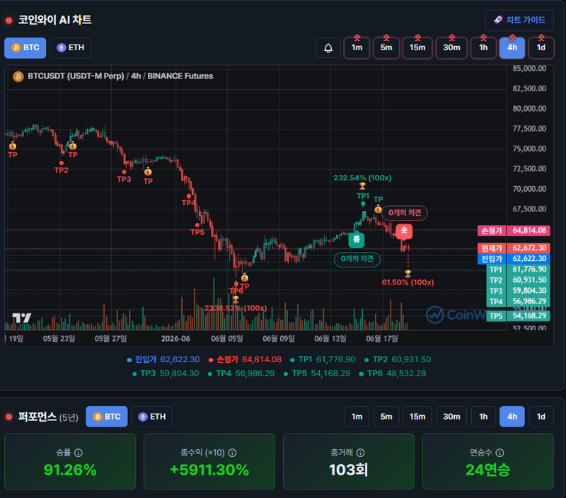Click the red 숏 entry marker
566x498 pixels.
404,231
